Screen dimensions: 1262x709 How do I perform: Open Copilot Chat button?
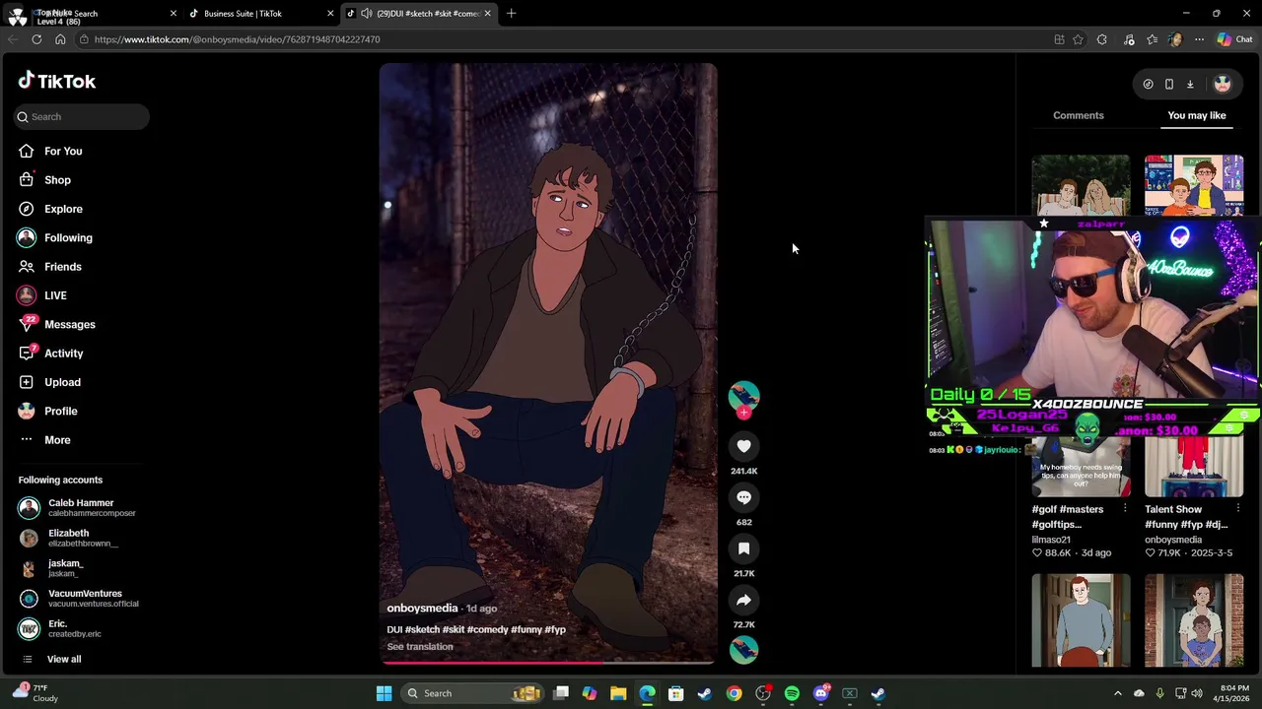[x=1234, y=39]
